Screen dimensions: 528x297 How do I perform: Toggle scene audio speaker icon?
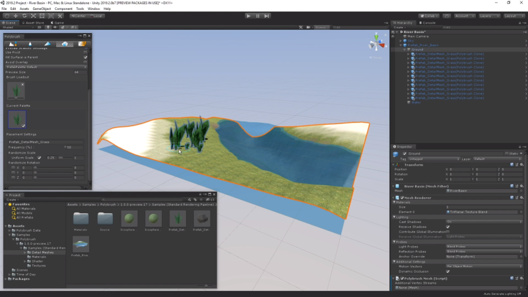tap(55, 27)
